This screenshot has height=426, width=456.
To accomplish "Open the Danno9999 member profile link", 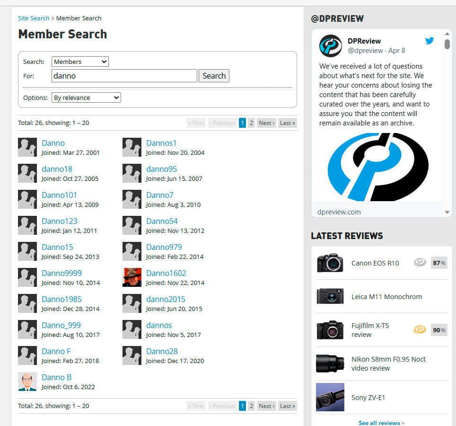I will (61, 273).
